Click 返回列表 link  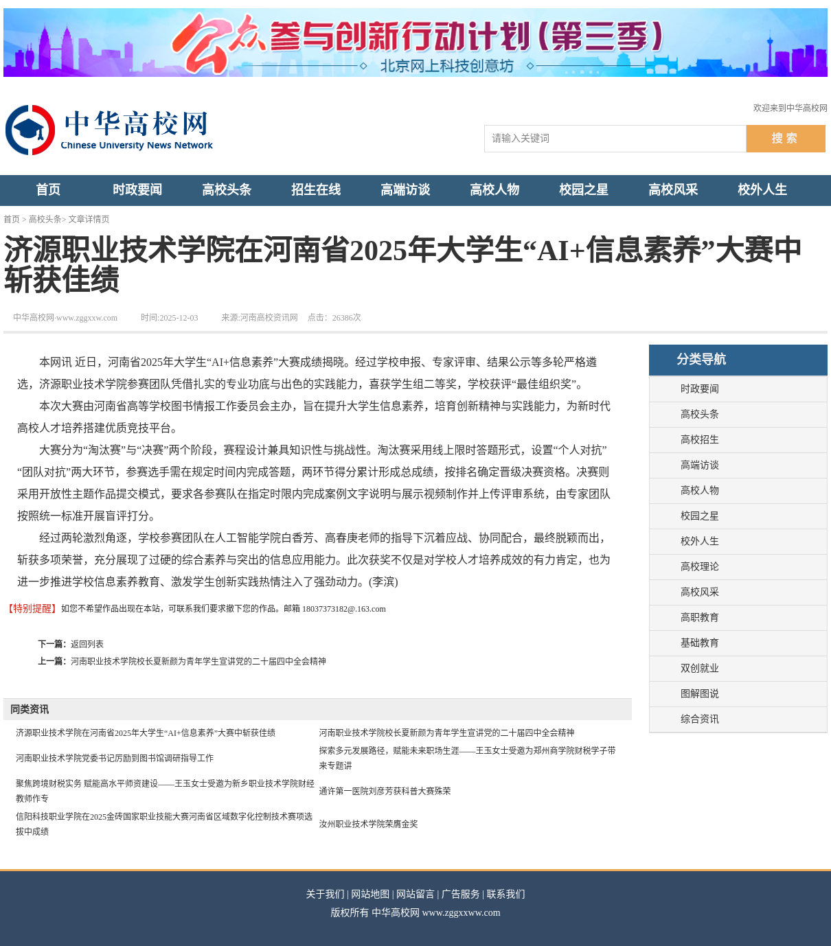coord(87,644)
